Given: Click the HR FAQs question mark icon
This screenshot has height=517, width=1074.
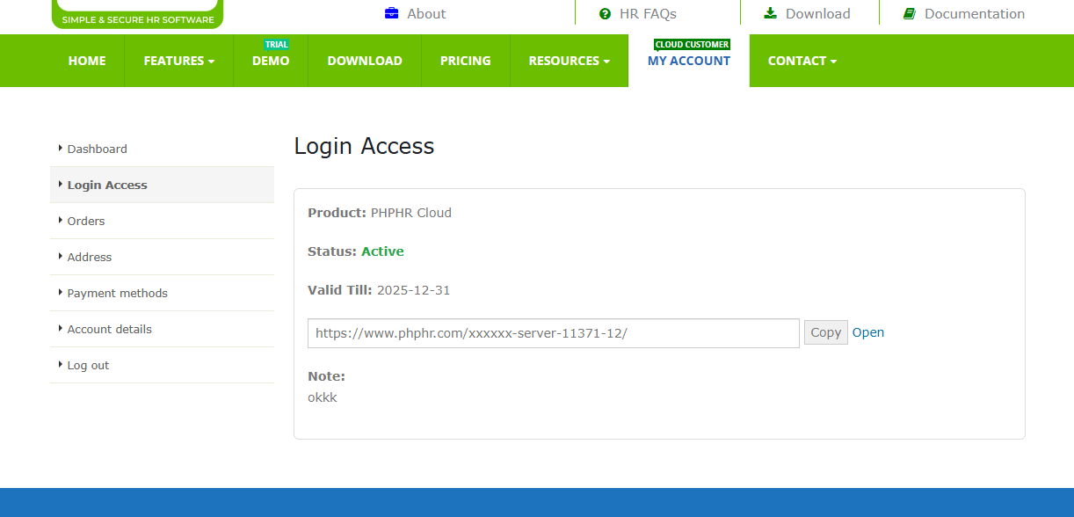Looking at the screenshot, I should pos(605,13).
